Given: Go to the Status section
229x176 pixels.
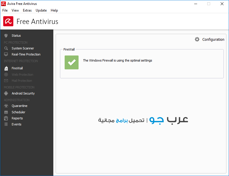Looking at the screenshot, I should [x=16, y=36].
